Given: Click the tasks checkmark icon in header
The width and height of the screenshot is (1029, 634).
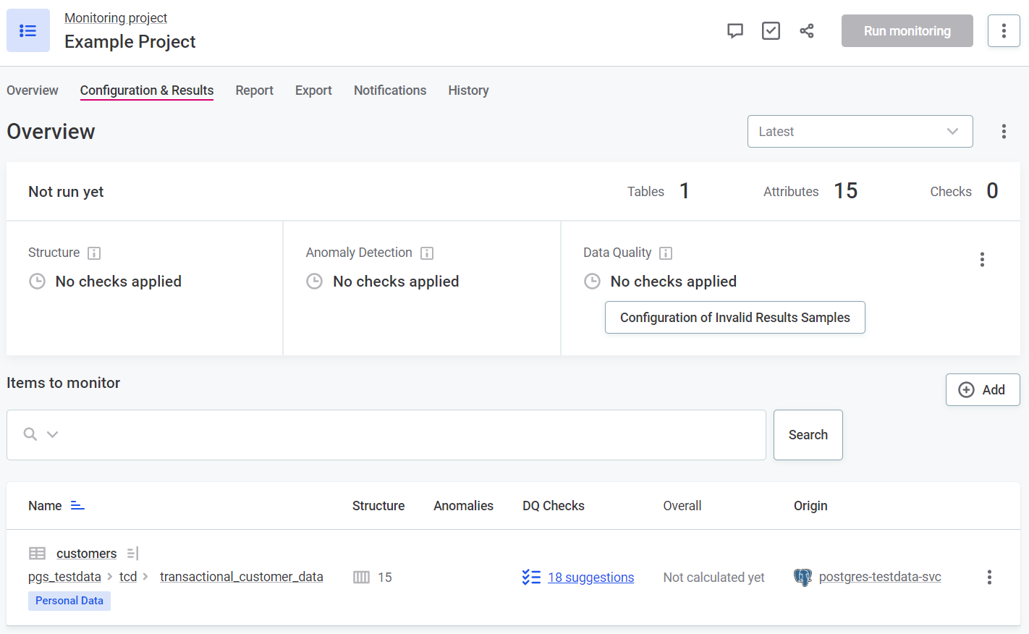Looking at the screenshot, I should pos(771,30).
